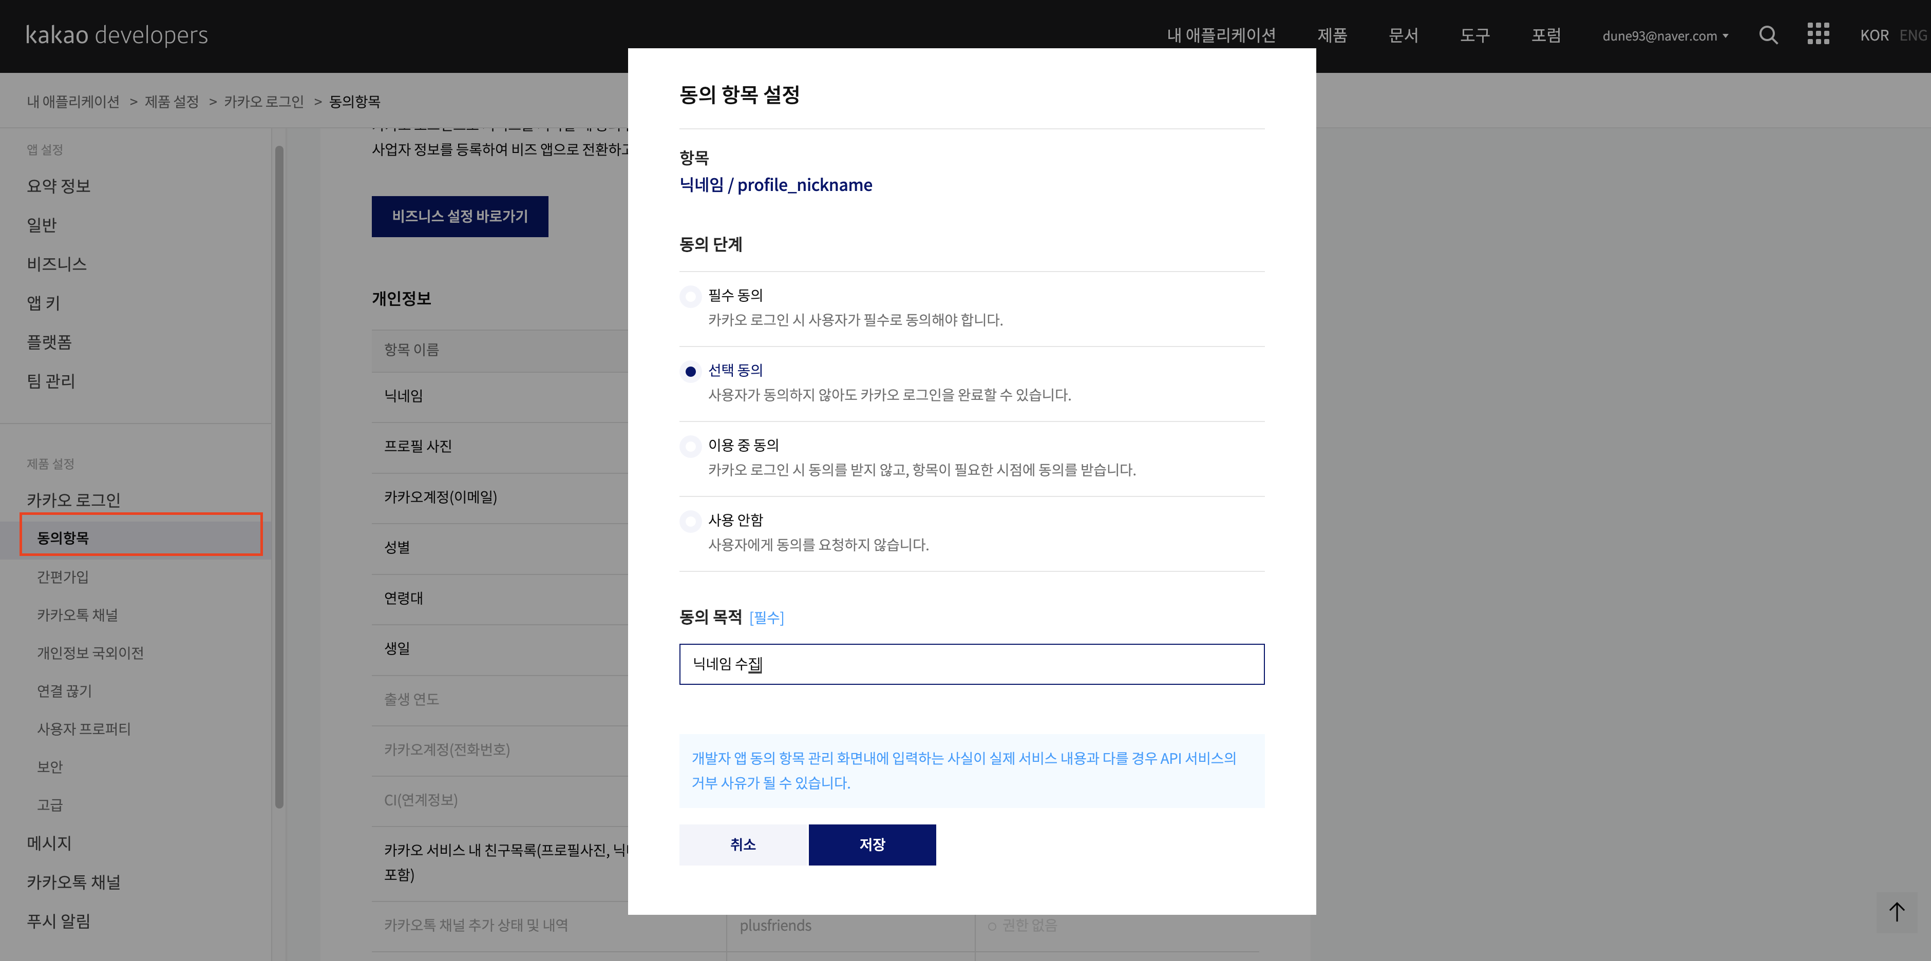Click the 생일 row
The image size is (1931, 961).
click(x=499, y=649)
